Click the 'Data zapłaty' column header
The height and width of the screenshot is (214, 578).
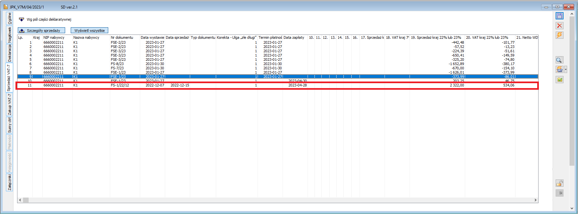[295, 37]
